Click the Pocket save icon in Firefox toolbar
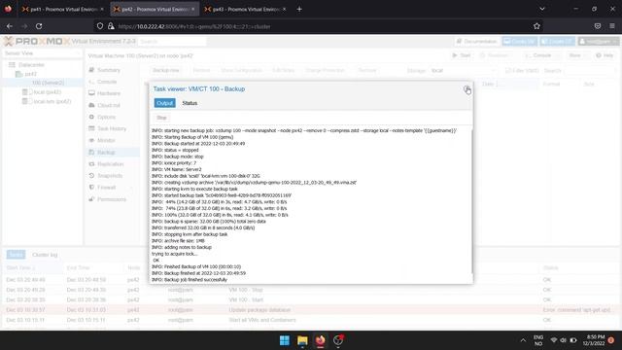 (598, 26)
